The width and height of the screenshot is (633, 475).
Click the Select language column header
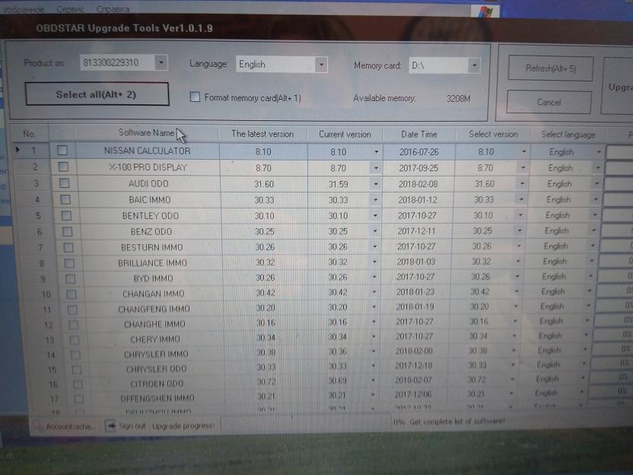(568, 135)
